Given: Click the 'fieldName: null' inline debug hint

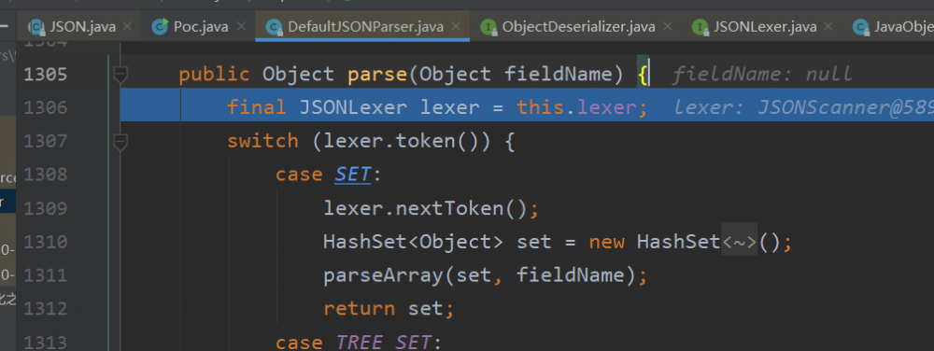Looking at the screenshot, I should (762, 75).
